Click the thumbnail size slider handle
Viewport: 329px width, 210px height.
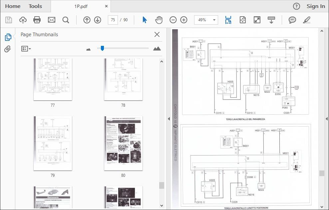pyautogui.click(x=102, y=49)
